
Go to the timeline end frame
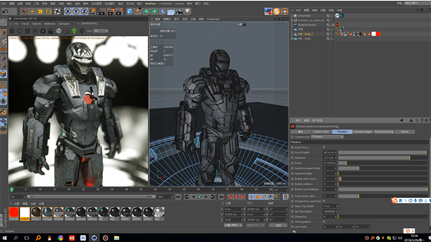[x=221, y=197]
